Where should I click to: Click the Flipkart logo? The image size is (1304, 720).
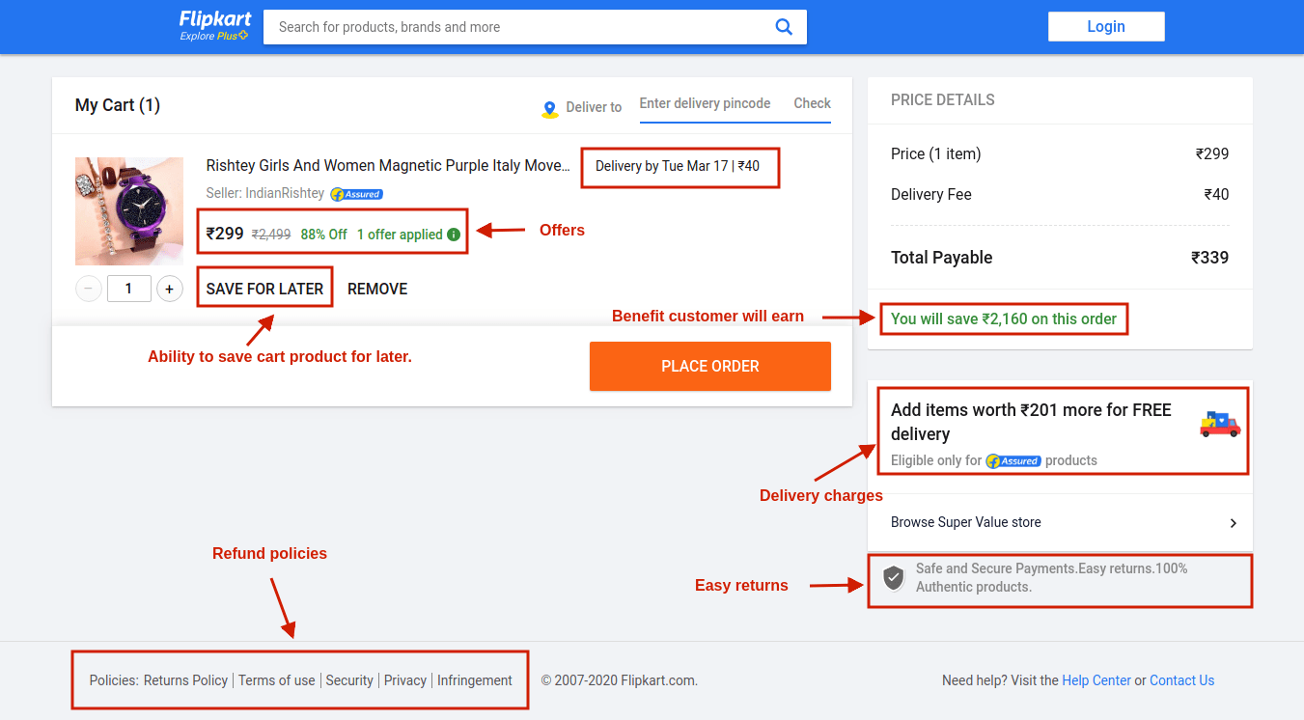(x=213, y=26)
